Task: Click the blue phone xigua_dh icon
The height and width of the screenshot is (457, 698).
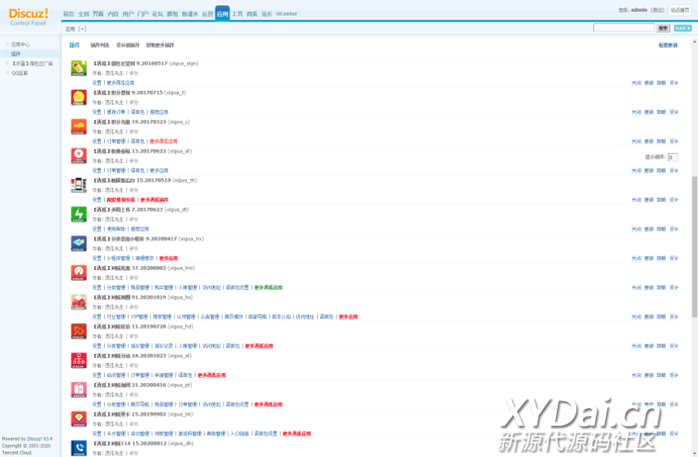Action: point(79,448)
